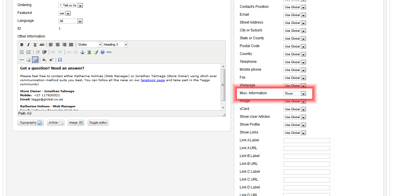Click the unlink broken chain icon
Image resolution: width=393 pixels, height=196 pixels.
(x=75, y=52)
